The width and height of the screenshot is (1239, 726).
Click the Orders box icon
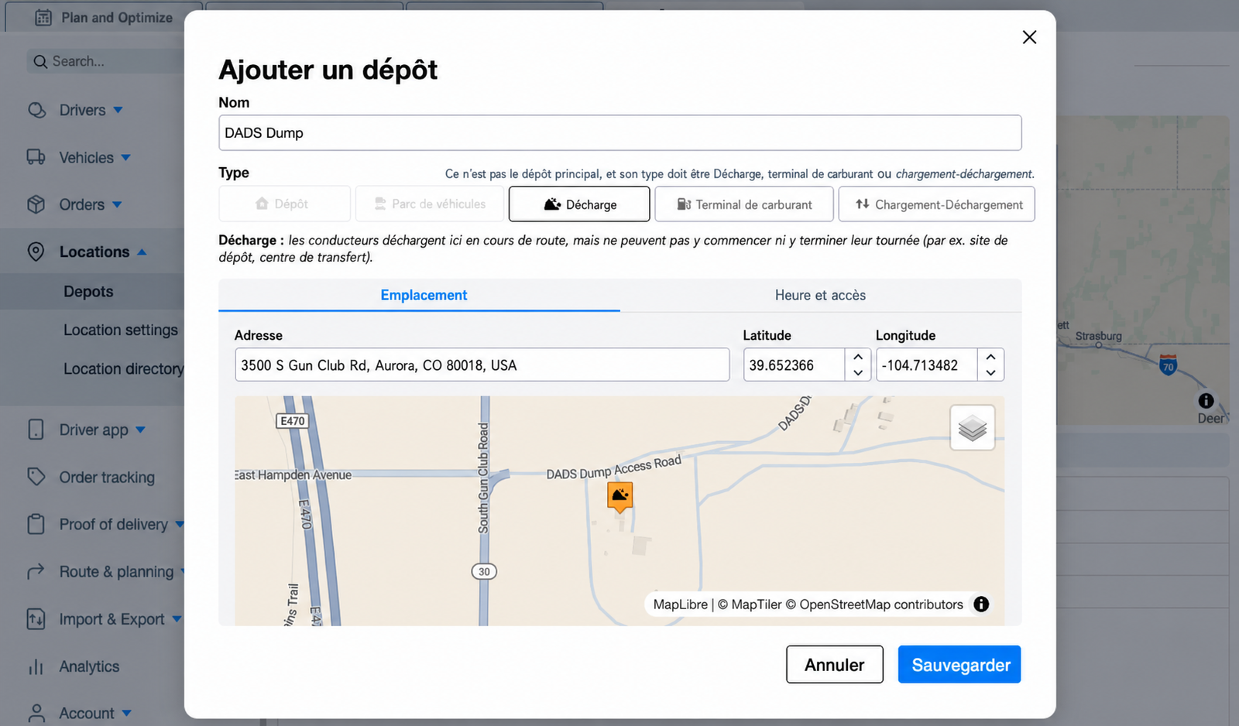(x=36, y=204)
